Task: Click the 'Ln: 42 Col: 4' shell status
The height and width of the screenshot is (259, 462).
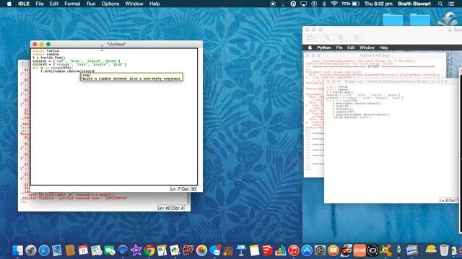Action: point(170,208)
